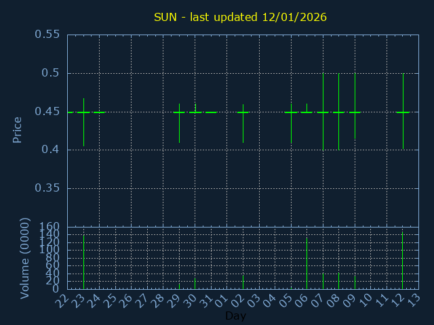The height and width of the screenshot is (325, 434).
Task: Click the 160 volume tick label
Action: pyautogui.click(x=49, y=227)
